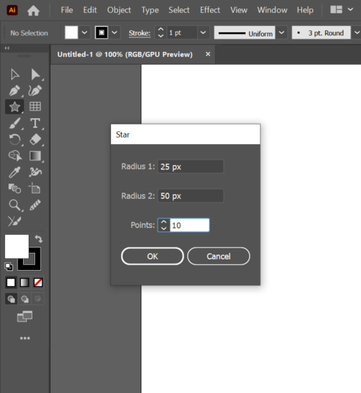361x393 pixels.
Task: Switch to Draw Behind mode
Action: coord(25,299)
